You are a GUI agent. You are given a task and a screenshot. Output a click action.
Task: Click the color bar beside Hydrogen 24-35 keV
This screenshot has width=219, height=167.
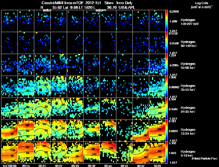pyautogui.click(x=166, y=109)
